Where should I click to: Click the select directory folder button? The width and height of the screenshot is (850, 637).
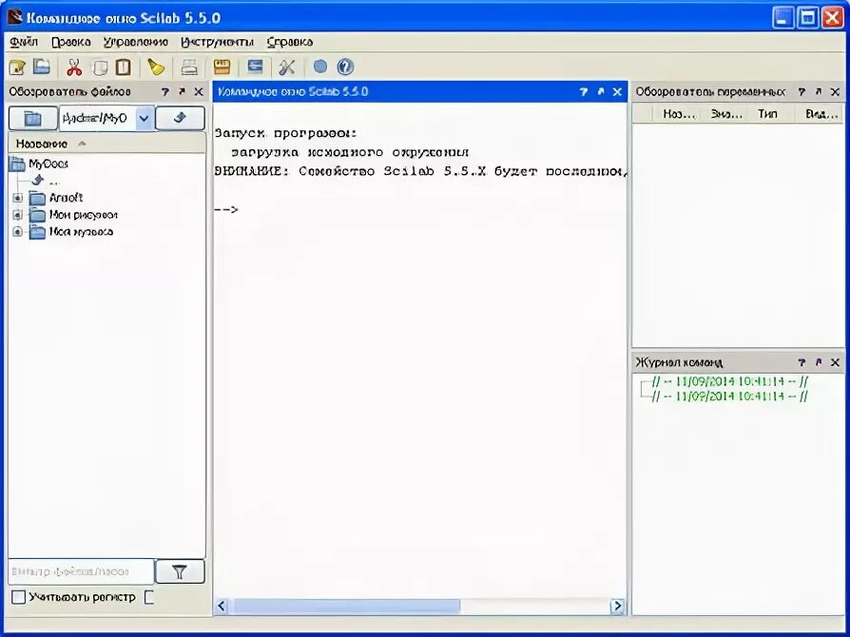click(x=33, y=118)
